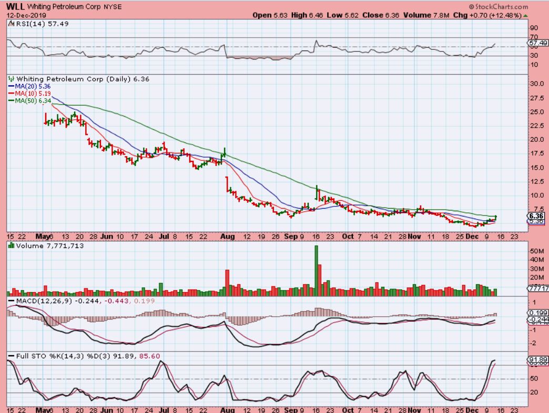Click the 50M volume axis label
Image resolution: width=549 pixels, height=413 pixels.
pos(537,251)
